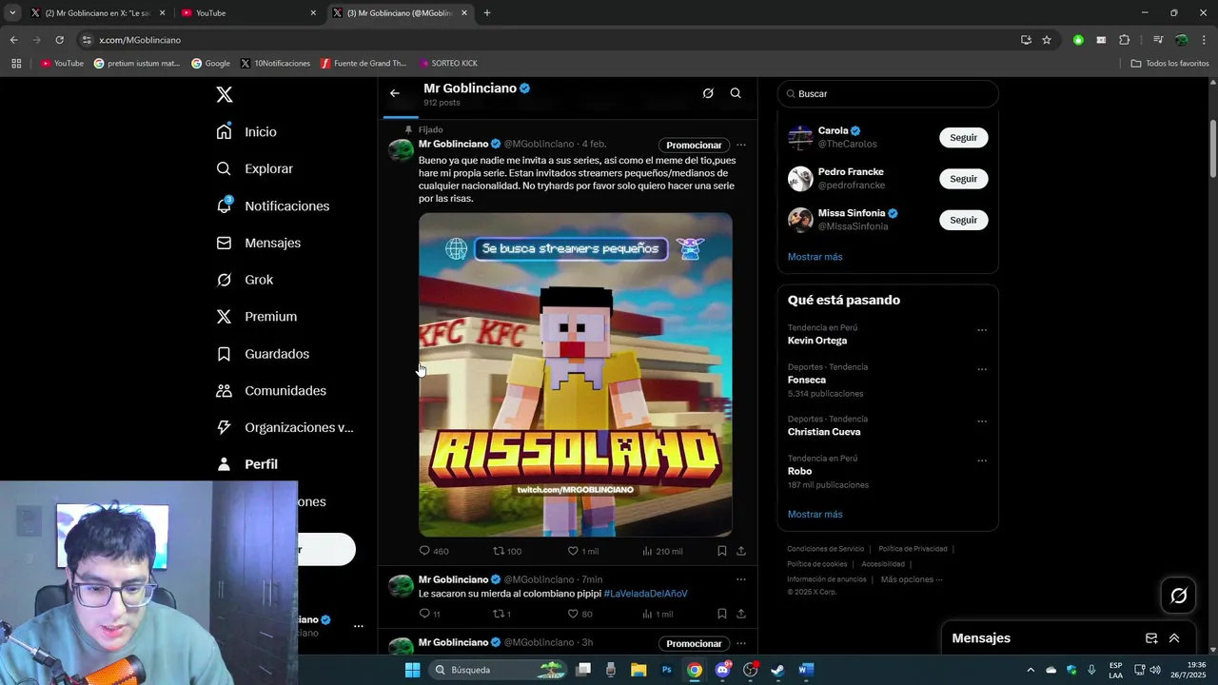Show hidden tray icons chevron
Image resolution: width=1218 pixels, height=685 pixels.
(x=1030, y=670)
